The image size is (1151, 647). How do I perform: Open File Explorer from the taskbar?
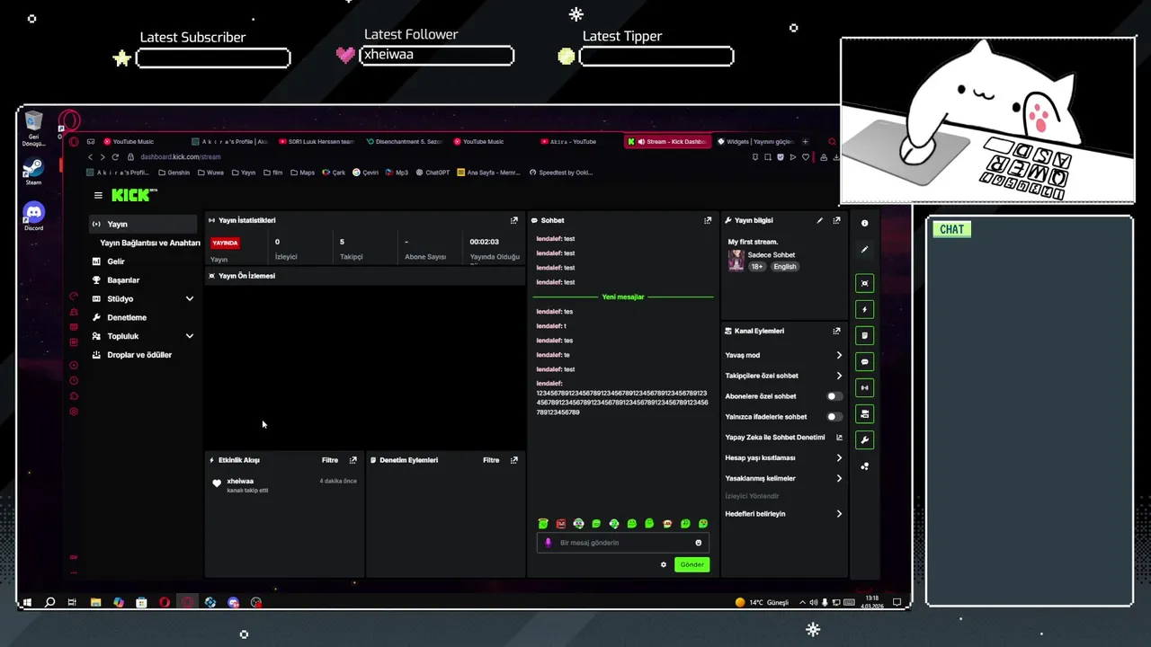pos(95,603)
